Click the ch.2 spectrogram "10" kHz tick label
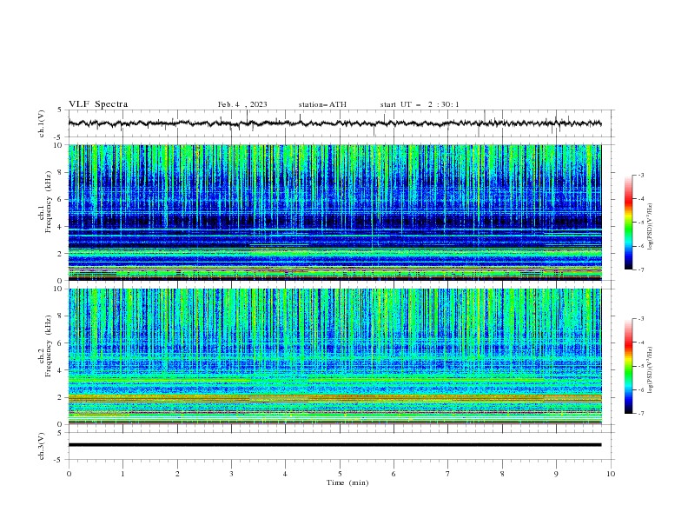The width and height of the screenshot is (688, 532). pyautogui.click(x=60, y=289)
